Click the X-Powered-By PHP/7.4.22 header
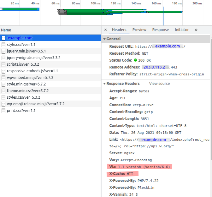 click(x=134, y=181)
